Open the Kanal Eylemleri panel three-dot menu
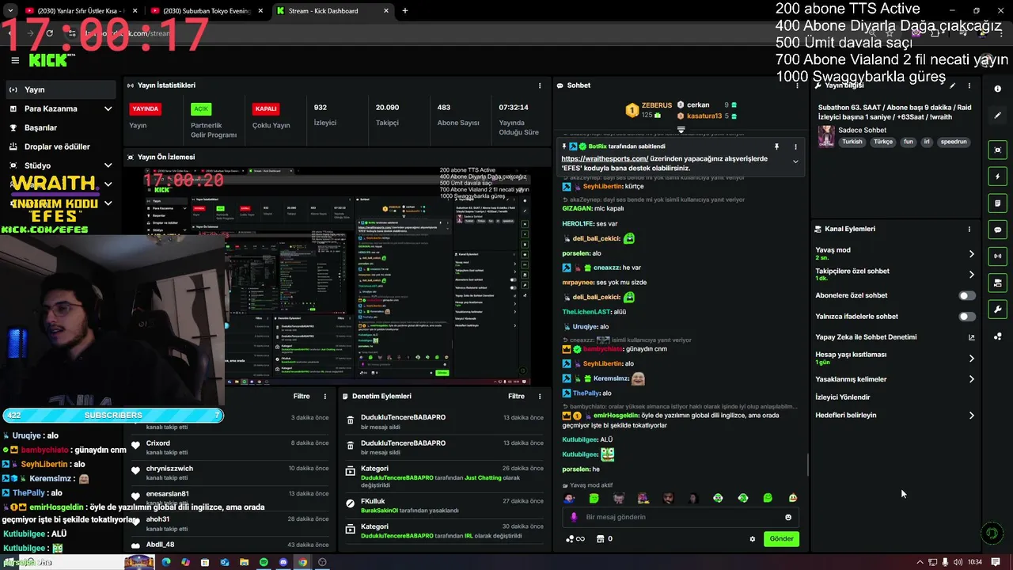The height and width of the screenshot is (570, 1013). point(969,229)
